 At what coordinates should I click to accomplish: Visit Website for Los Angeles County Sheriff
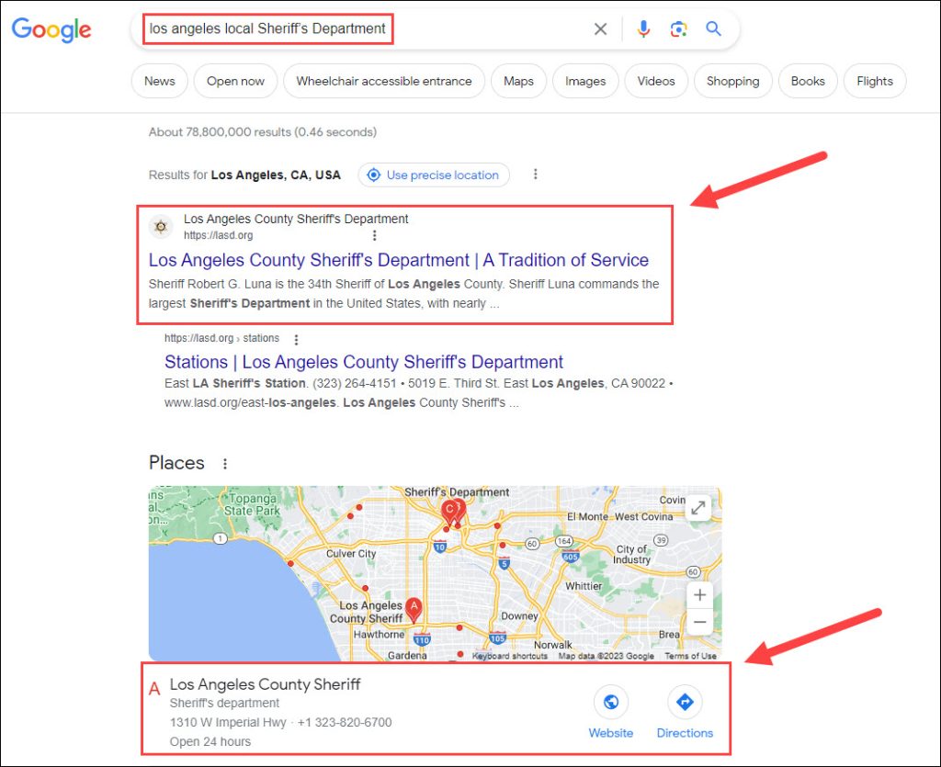(x=611, y=713)
